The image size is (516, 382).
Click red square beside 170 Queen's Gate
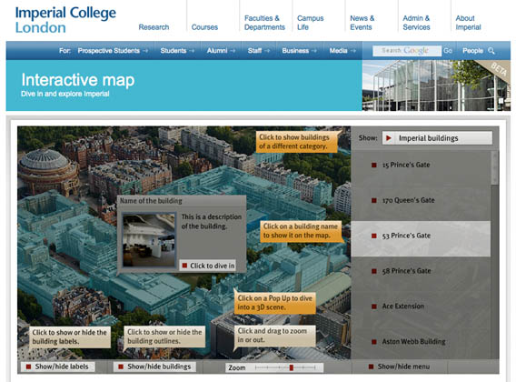click(374, 200)
